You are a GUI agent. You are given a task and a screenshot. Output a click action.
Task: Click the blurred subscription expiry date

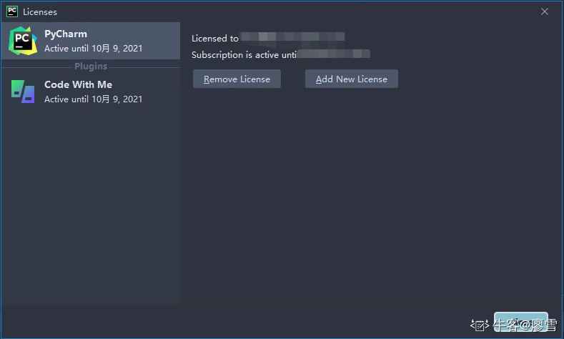coord(335,54)
